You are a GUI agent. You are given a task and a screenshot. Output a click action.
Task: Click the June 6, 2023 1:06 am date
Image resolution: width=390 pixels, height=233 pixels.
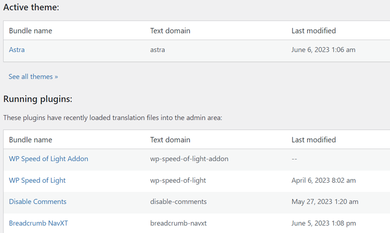click(323, 50)
